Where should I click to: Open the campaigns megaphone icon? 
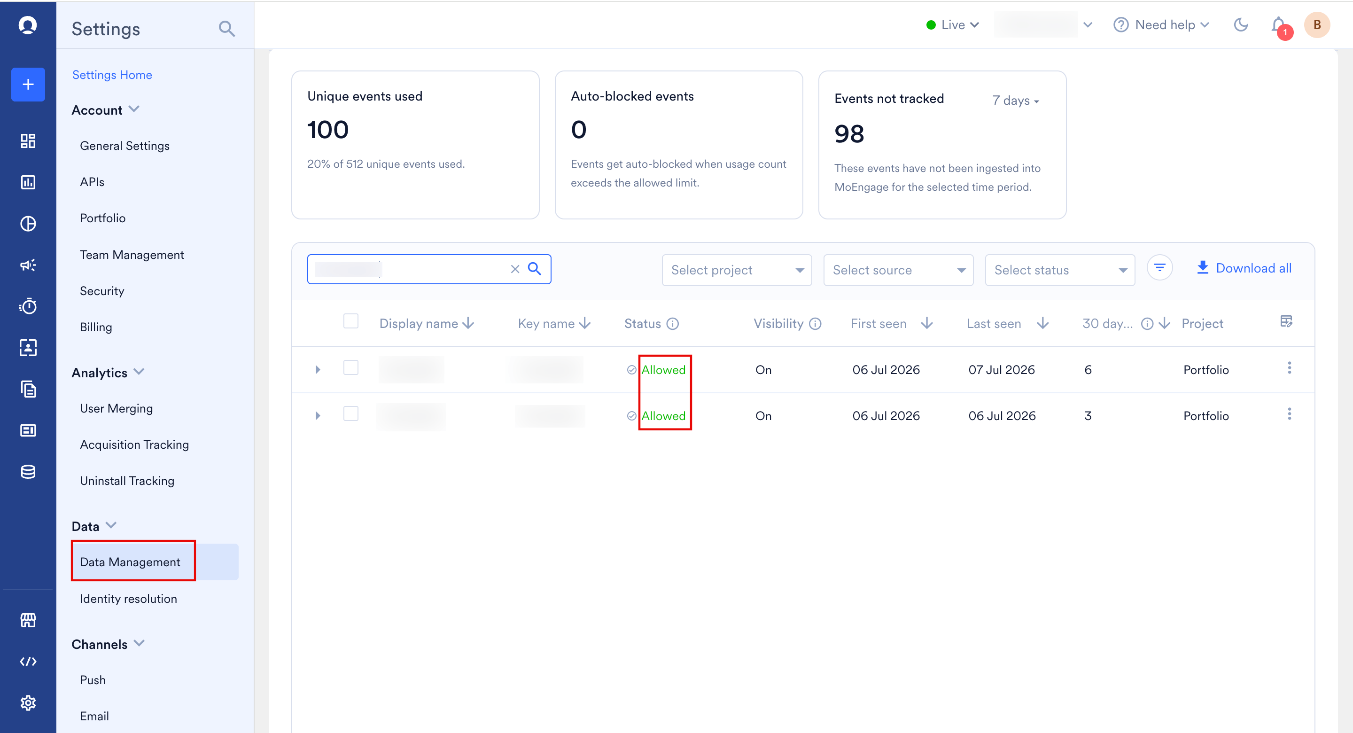pyautogui.click(x=28, y=265)
